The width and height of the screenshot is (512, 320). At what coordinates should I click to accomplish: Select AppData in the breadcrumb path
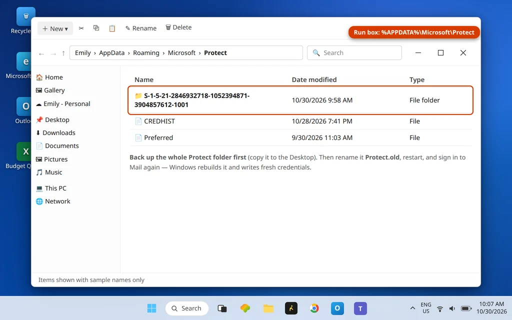111,53
